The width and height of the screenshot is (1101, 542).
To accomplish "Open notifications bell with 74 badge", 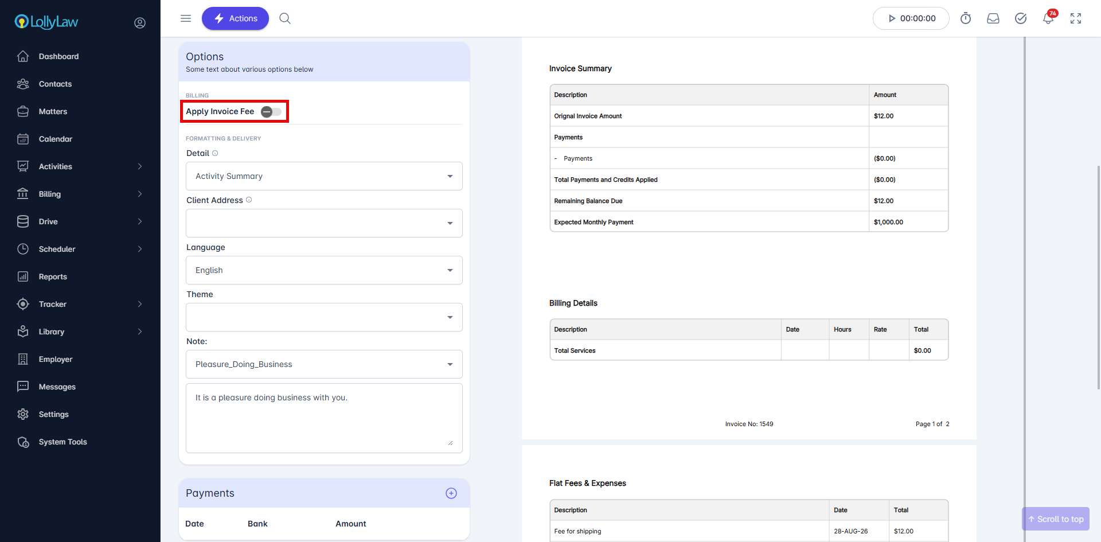I will pyautogui.click(x=1049, y=17).
